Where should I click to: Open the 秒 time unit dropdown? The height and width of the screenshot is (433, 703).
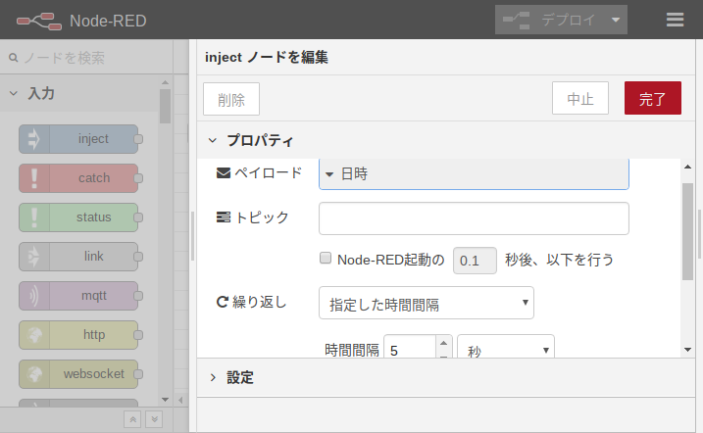505,350
